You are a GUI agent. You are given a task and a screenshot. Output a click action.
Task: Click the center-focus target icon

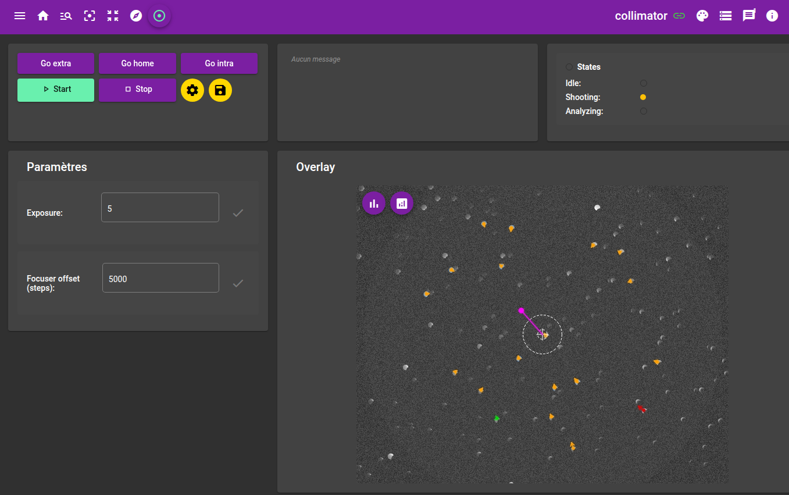coord(90,16)
